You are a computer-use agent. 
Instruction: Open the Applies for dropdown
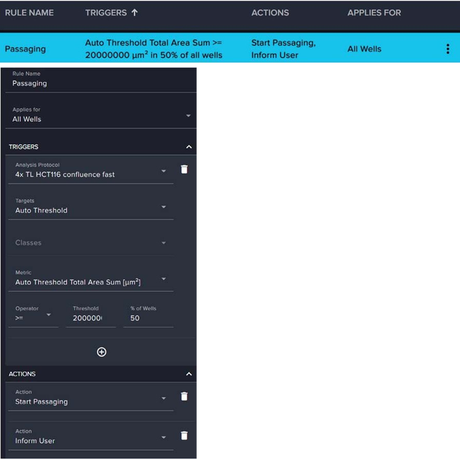point(188,116)
